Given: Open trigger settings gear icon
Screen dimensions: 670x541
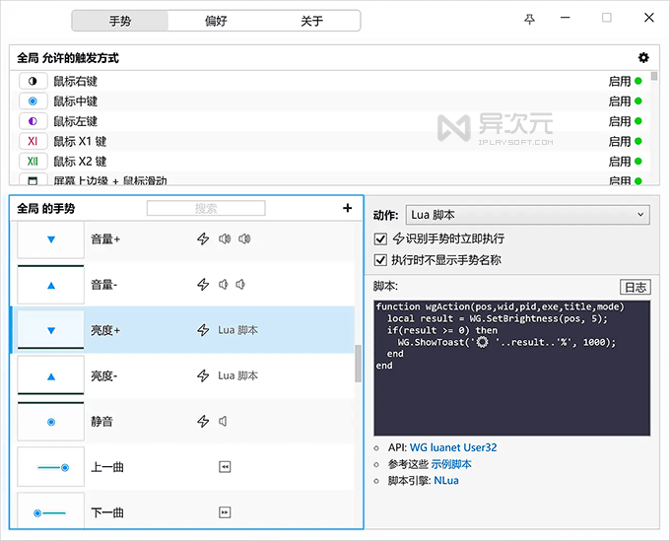Looking at the screenshot, I should [x=643, y=58].
